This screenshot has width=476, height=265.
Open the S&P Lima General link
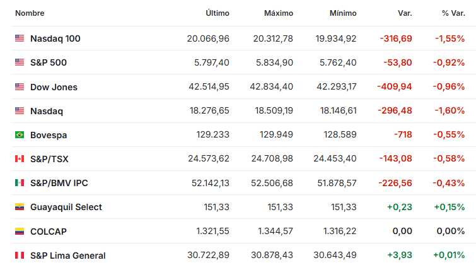pos(68,256)
